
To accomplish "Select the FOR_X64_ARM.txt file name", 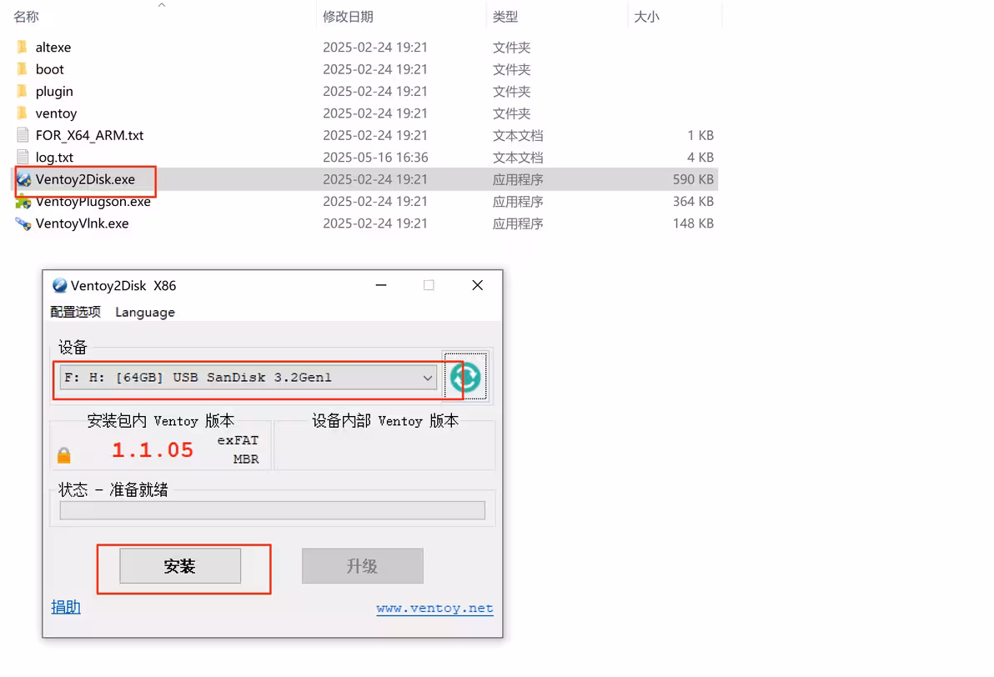I will pos(89,136).
